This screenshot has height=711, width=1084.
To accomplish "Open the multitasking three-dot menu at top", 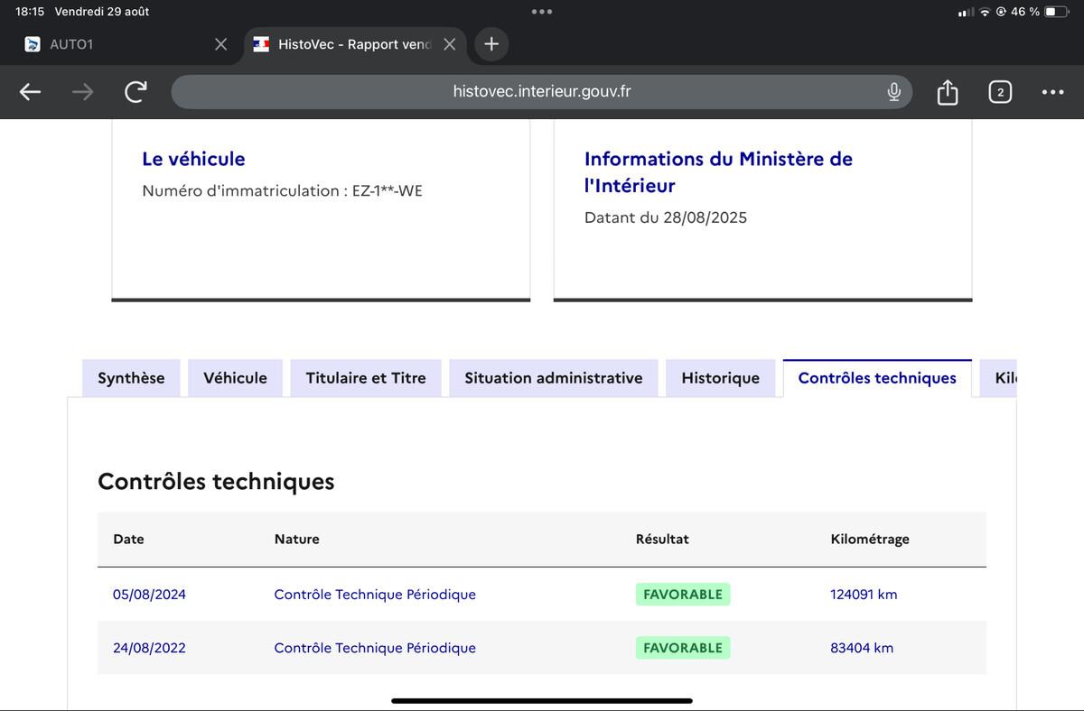I will click(542, 12).
